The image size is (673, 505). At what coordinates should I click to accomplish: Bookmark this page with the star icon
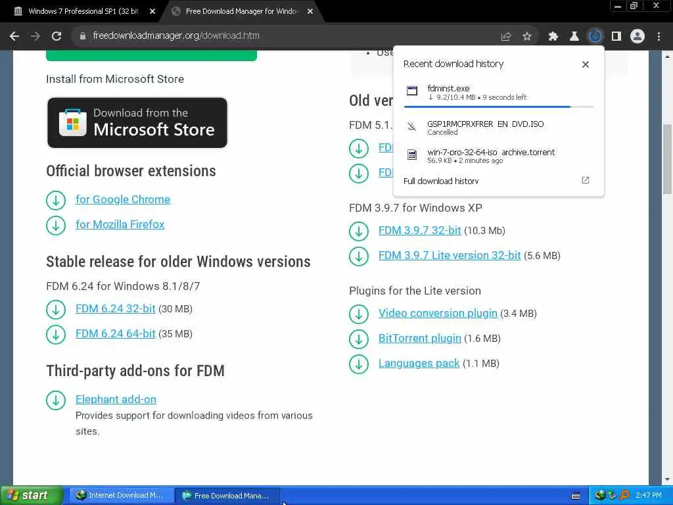(527, 37)
